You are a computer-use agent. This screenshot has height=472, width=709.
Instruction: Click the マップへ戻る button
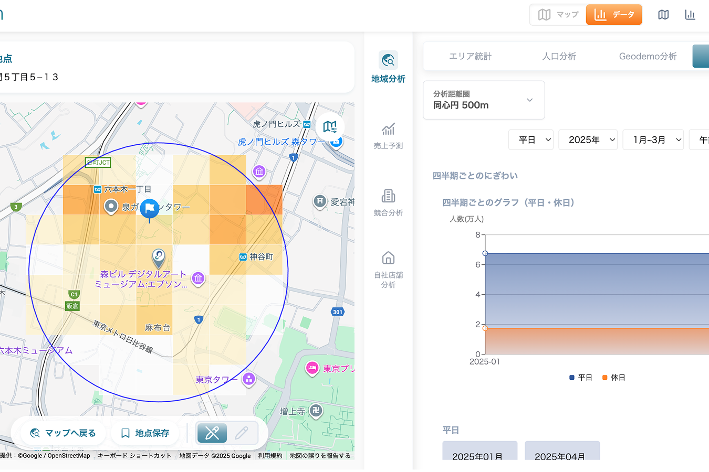point(63,433)
